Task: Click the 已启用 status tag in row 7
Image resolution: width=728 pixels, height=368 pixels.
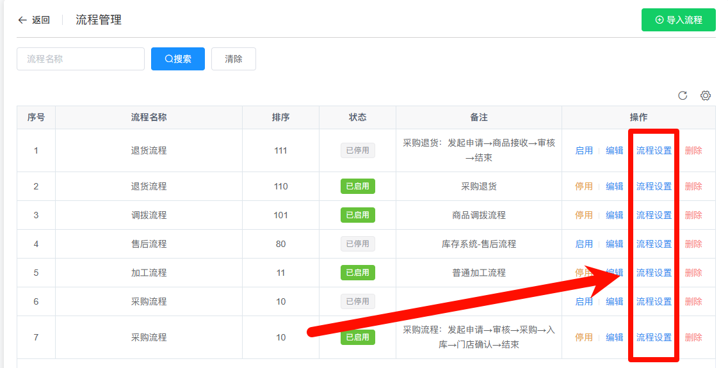Action: pyautogui.click(x=357, y=337)
